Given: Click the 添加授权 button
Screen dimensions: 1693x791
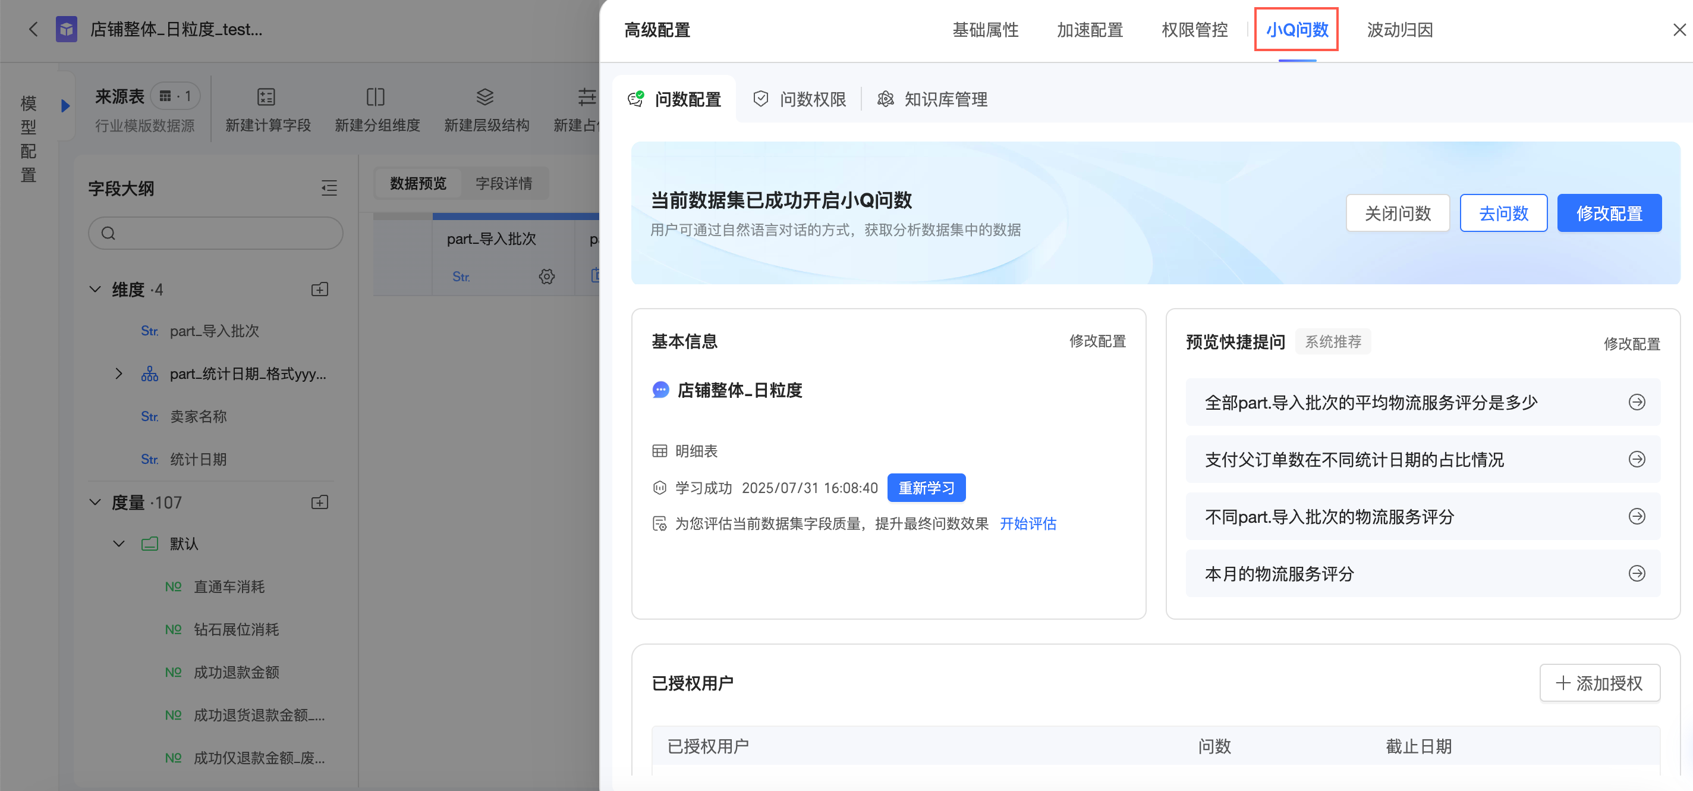Looking at the screenshot, I should tap(1599, 683).
